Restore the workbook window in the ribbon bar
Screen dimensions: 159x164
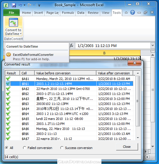pos(145,13)
